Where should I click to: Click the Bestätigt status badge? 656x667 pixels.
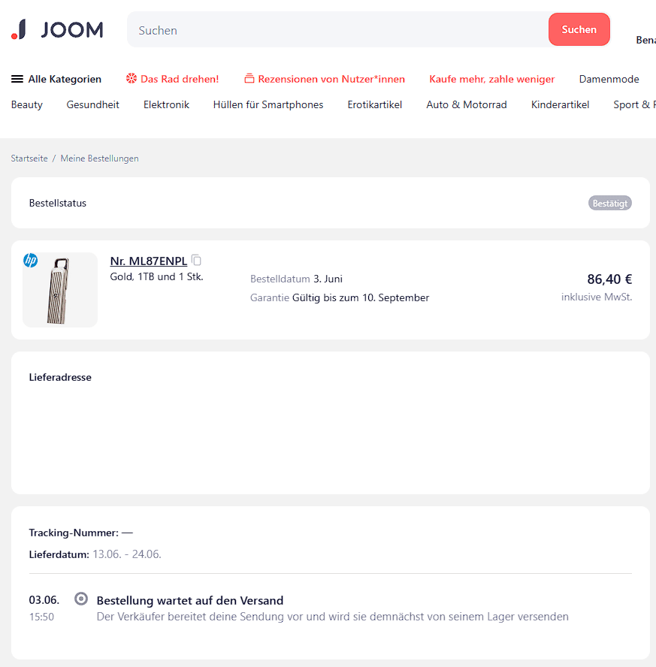click(609, 204)
